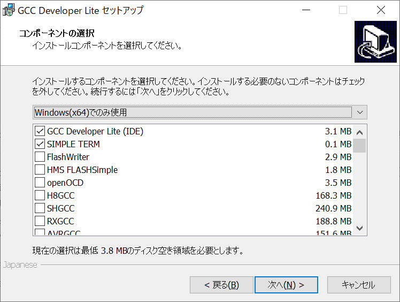
Task: Select the HMS FLASHSimple row label
Action: (82, 170)
